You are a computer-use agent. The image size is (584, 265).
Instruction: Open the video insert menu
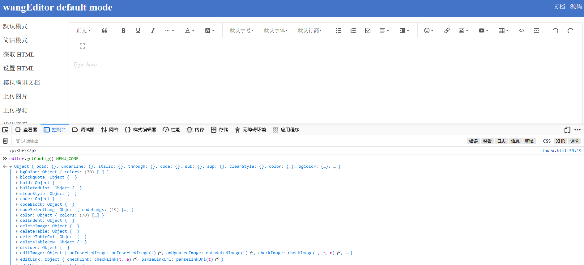pyautogui.click(x=483, y=31)
